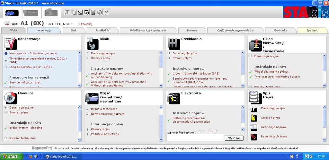Click the Spis treści document panel icon
The height and width of the screenshot is (160, 329).
click(255, 98)
